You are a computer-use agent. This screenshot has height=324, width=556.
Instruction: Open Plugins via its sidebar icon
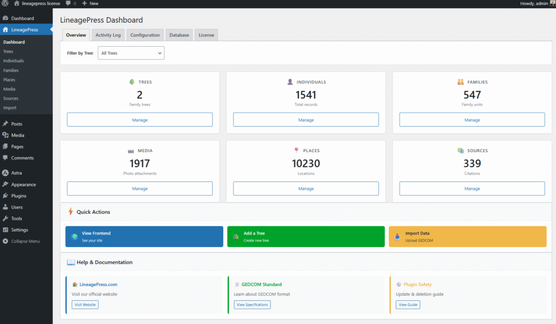5,196
